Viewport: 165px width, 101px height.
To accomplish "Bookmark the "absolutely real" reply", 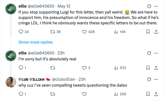I will click(148, 68).
